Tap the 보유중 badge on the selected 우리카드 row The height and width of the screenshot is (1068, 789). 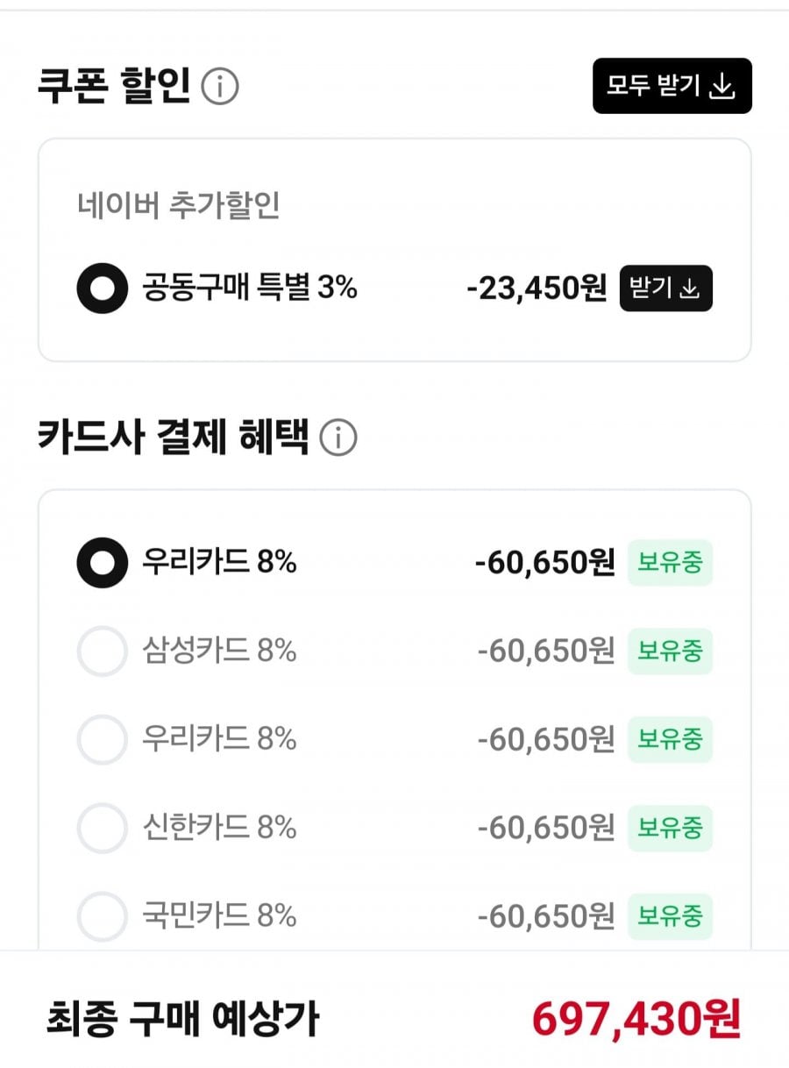tap(670, 562)
